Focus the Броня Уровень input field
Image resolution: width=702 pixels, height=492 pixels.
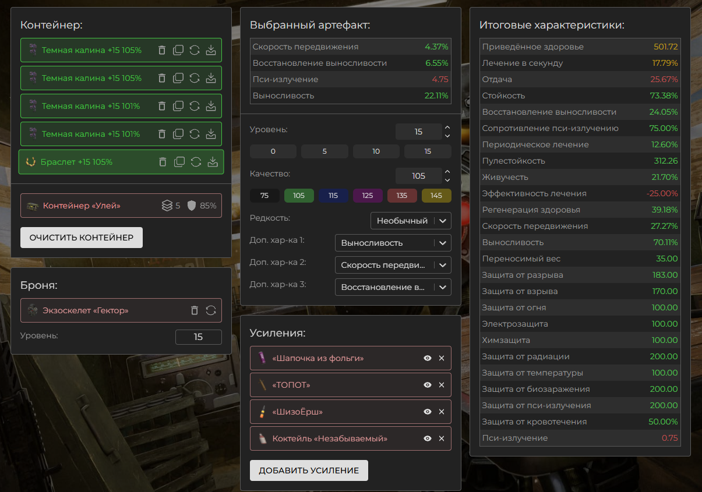click(x=199, y=337)
